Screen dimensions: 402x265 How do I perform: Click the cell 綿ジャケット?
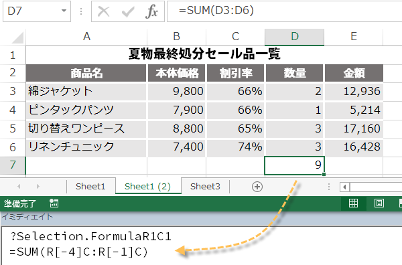coord(86,92)
